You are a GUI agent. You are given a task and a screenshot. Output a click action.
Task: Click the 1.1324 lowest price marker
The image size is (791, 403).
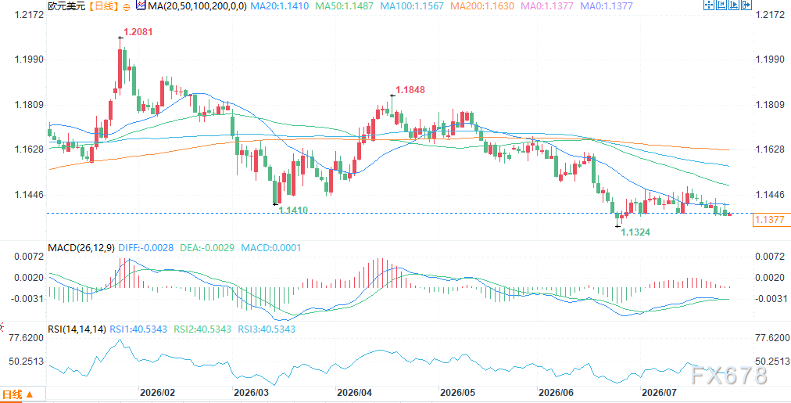click(x=635, y=232)
